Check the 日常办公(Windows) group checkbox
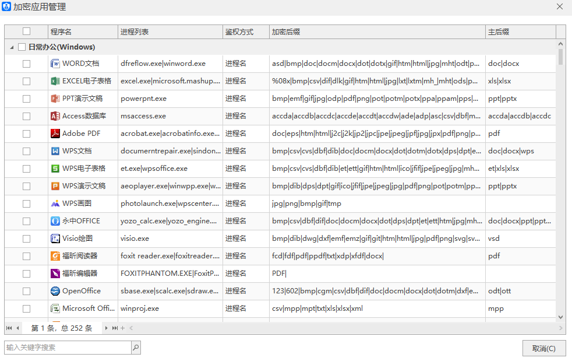The height and width of the screenshot is (361, 572). pyautogui.click(x=21, y=47)
